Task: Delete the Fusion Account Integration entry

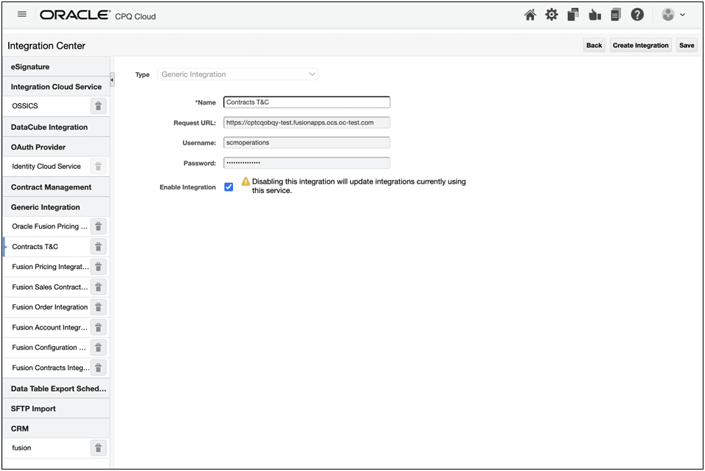Action: coord(98,327)
